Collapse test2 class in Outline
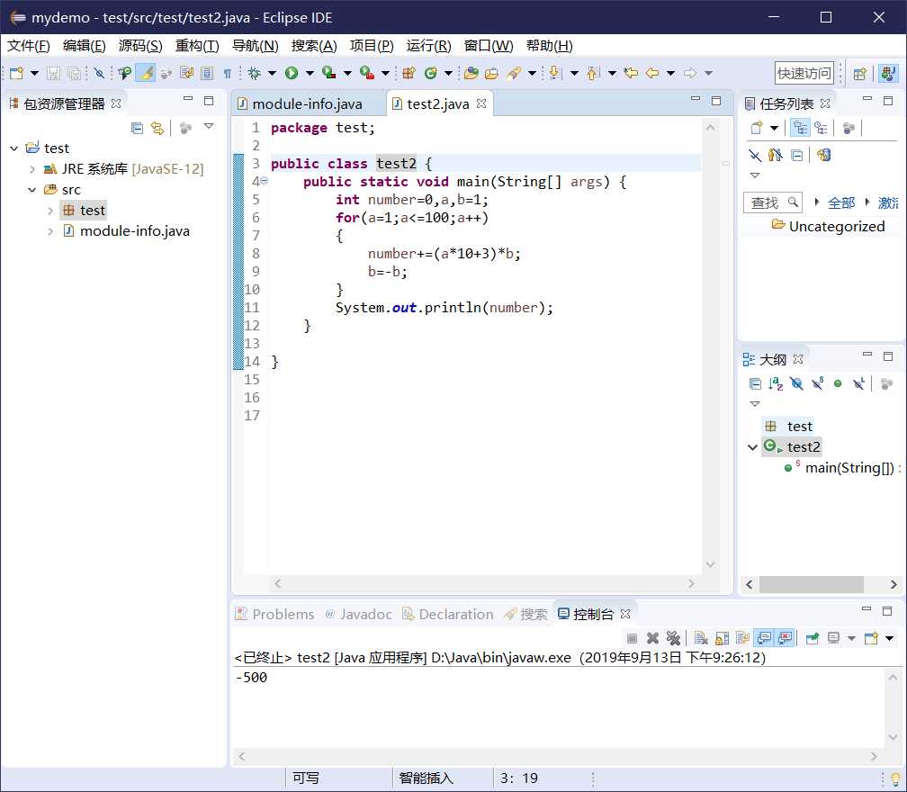This screenshot has width=907, height=792. 752,447
